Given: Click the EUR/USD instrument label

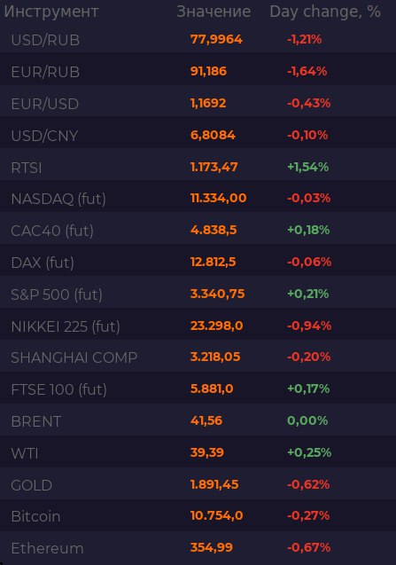Looking at the screenshot, I should [45, 104].
